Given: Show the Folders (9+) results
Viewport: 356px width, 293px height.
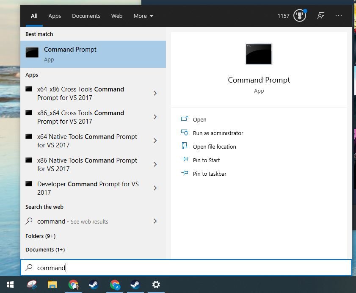Looking at the screenshot, I should [x=40, y=236].
